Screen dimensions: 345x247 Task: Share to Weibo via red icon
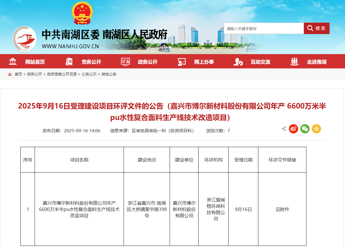pos(294,129)
